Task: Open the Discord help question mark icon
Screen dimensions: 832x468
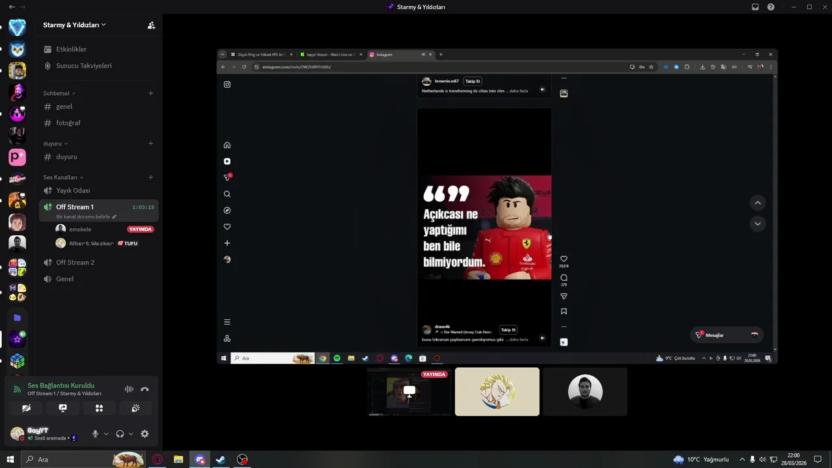Action: pyautogui.click(x=771, y=7)
